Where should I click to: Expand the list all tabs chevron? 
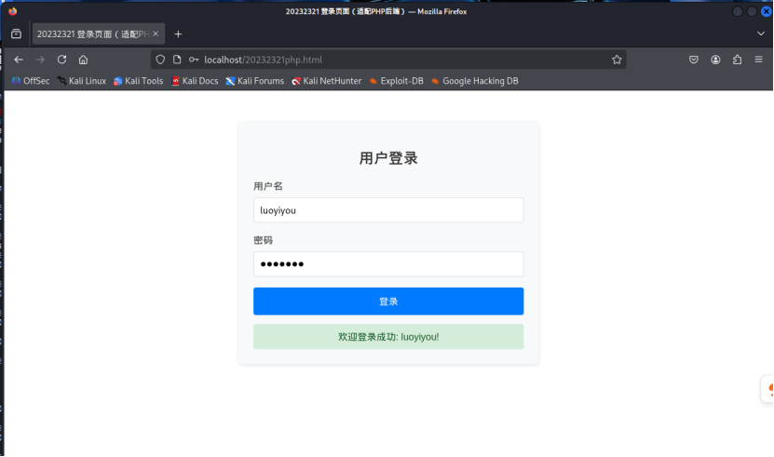click(761, 34)
